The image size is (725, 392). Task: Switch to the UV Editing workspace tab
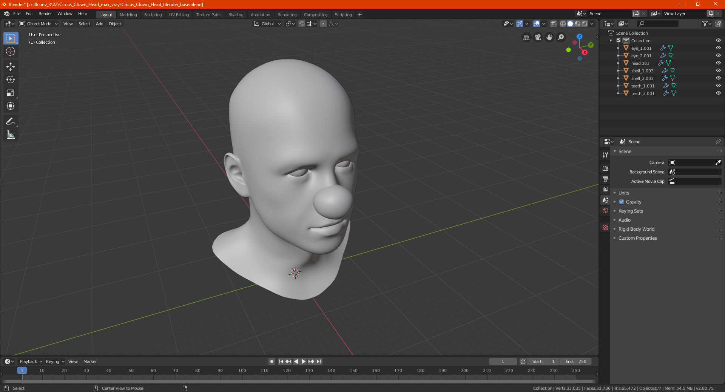point(179,15)
